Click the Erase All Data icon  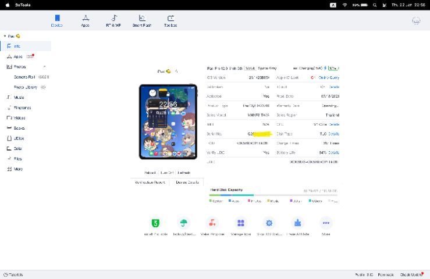(297, 223)
